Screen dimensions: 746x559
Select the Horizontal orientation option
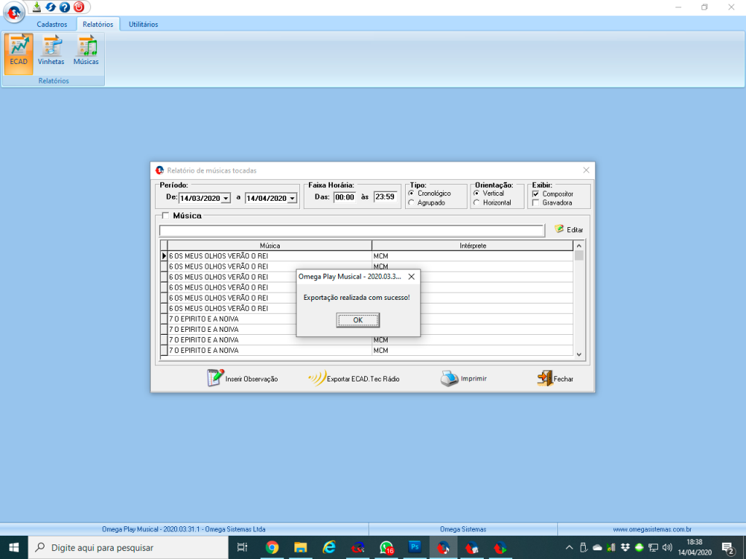(476, 203)
